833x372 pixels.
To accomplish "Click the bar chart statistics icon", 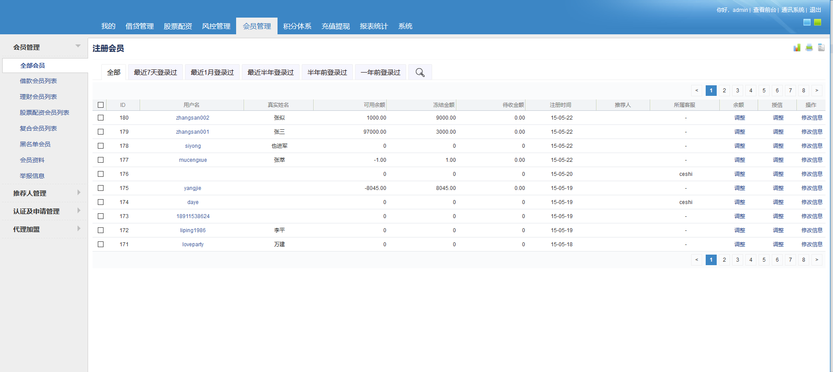I will coord(797,47).
